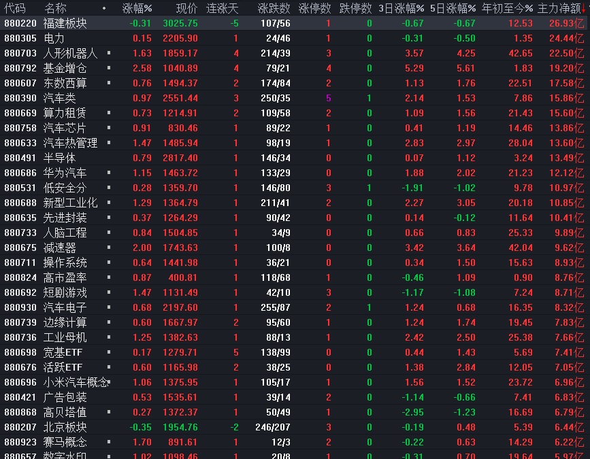Viewport: 590px width, 459px height.
Task: Select the 广告包装 row
Action: [x=295, y=397]
